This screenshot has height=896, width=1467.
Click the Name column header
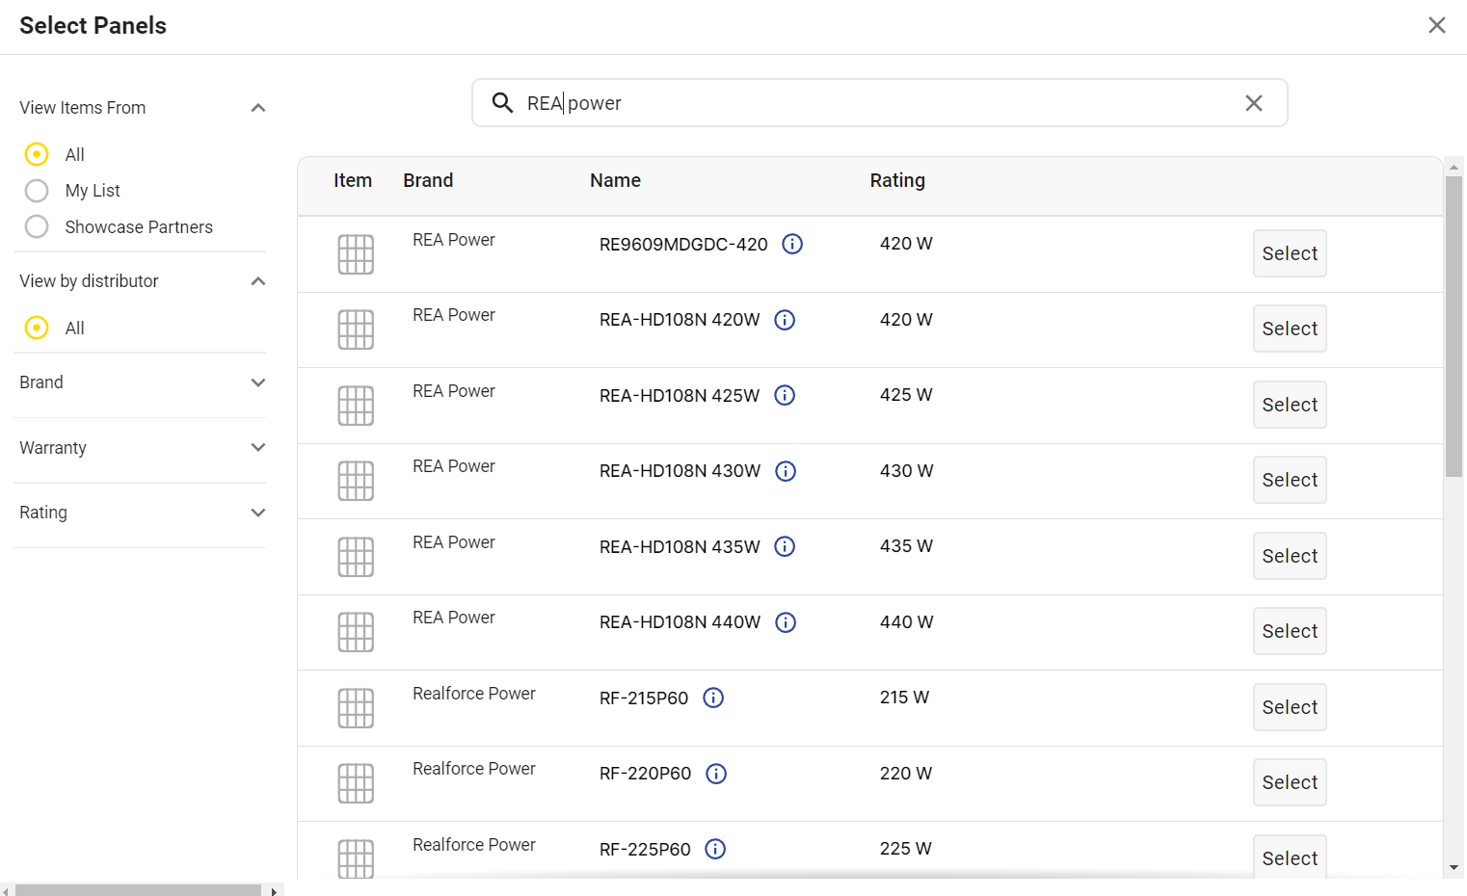click(615, 180)
